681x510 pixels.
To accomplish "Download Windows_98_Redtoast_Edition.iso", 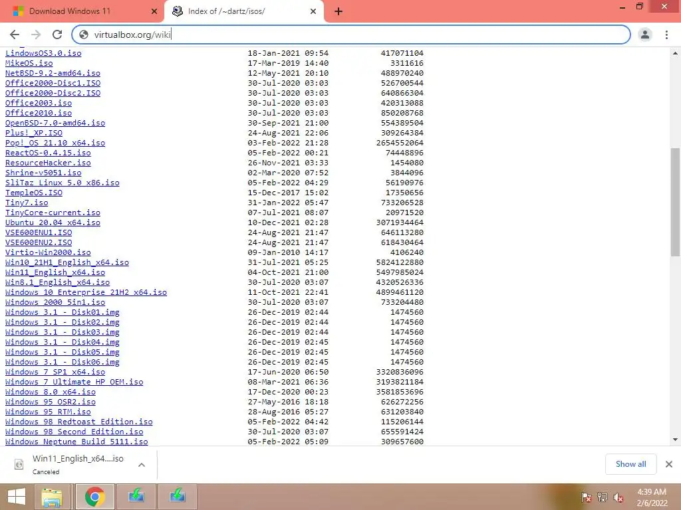I will click(x=78, y=422).
